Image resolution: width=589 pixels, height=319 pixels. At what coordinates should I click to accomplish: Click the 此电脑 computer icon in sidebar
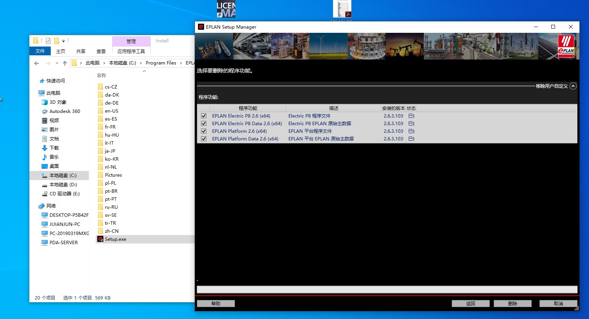click(42, 93)
